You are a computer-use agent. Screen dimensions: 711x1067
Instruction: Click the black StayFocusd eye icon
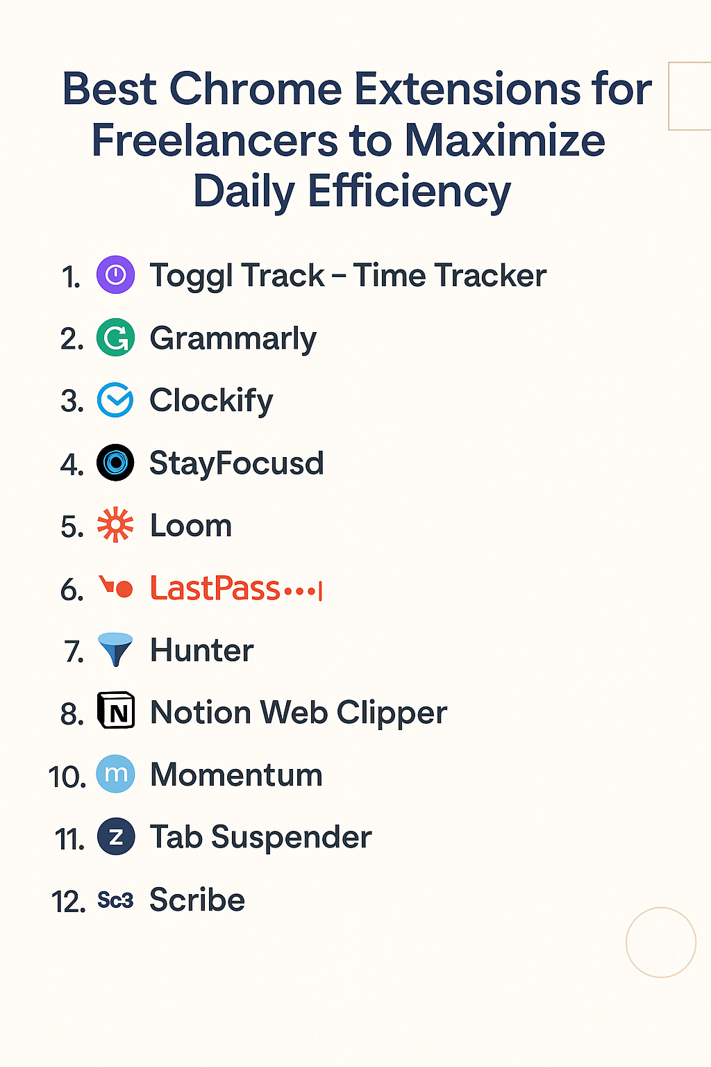coord(115,463)
